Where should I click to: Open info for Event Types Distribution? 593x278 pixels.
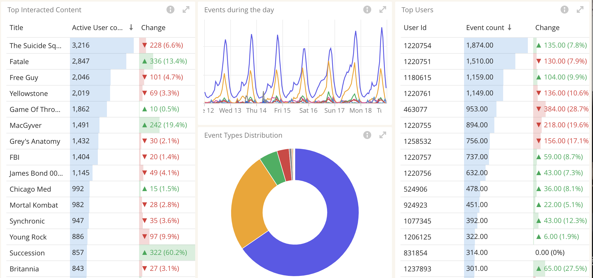pyautogui.click(x=367, y=135)
